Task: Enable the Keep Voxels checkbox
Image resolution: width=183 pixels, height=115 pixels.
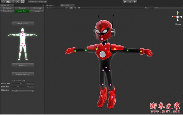Action: coord(13,81)
